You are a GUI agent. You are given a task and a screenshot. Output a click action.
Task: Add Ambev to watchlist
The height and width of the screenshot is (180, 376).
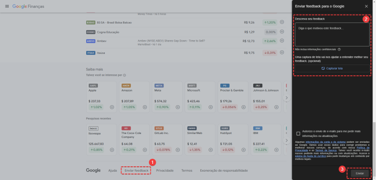coord(282,41)
